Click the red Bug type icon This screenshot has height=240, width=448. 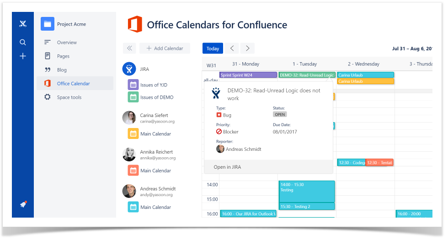click(x=219, y=115)
